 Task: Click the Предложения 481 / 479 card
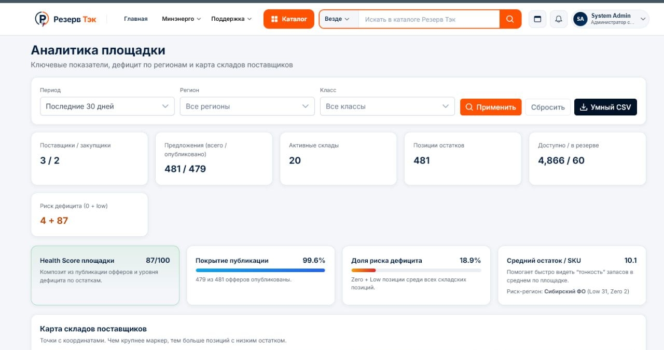point(214,158)
